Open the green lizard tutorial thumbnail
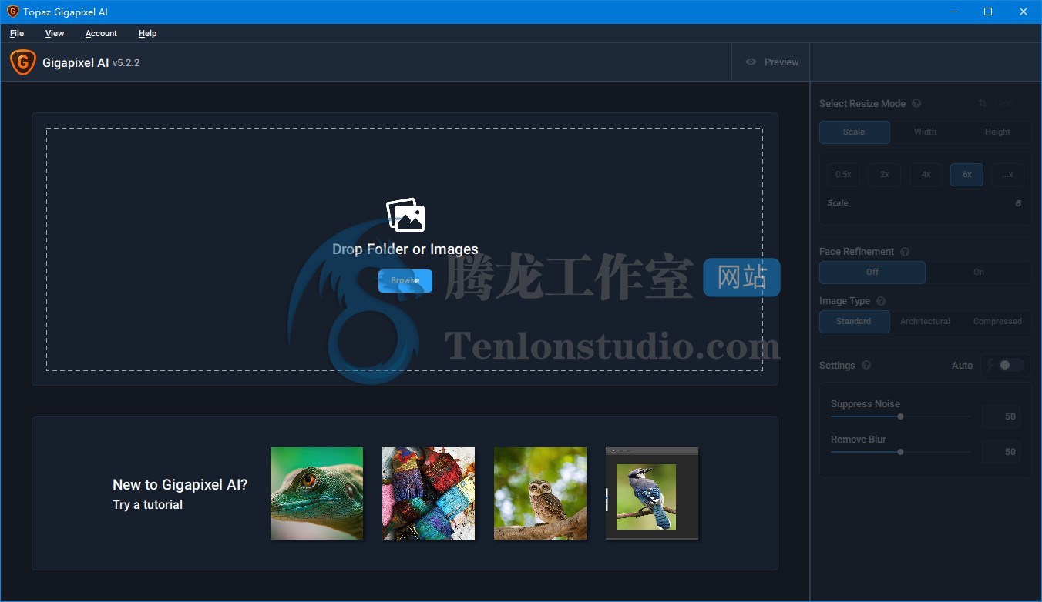Viewport: 1042px width, 602px height. point(317,493)
